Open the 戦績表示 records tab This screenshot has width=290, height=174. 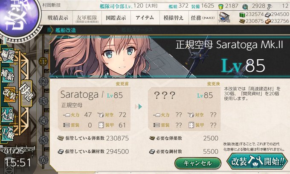[58, 18]
